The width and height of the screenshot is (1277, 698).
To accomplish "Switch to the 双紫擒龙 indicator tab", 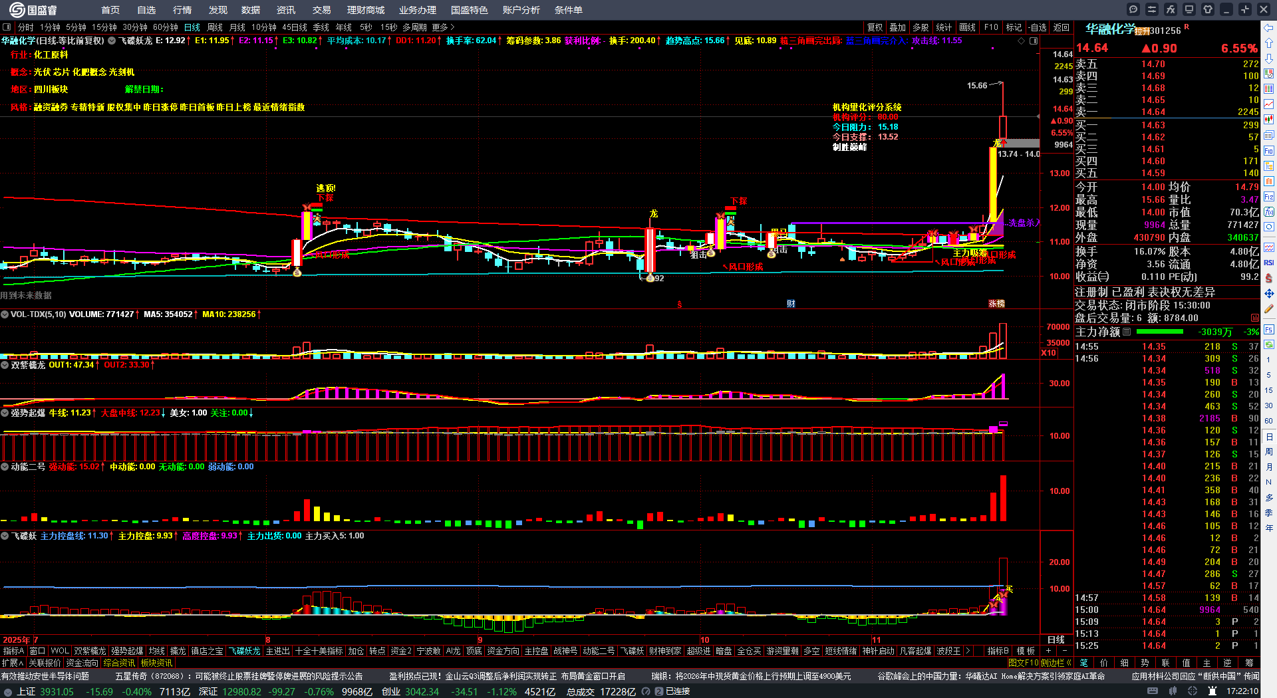I will click(x=90, y=651).
